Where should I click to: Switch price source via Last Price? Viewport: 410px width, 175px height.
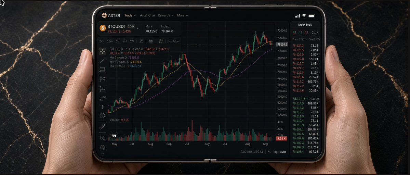coord(173,41)
